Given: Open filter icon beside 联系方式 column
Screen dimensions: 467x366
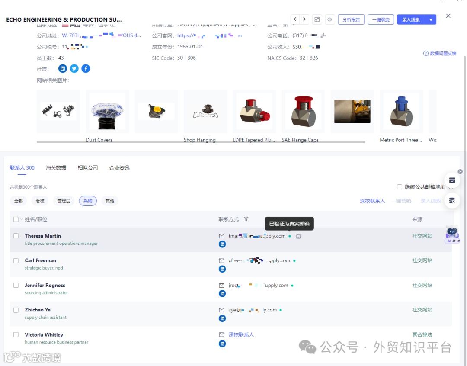Looking at the screenshot, I should pos(246,219).
